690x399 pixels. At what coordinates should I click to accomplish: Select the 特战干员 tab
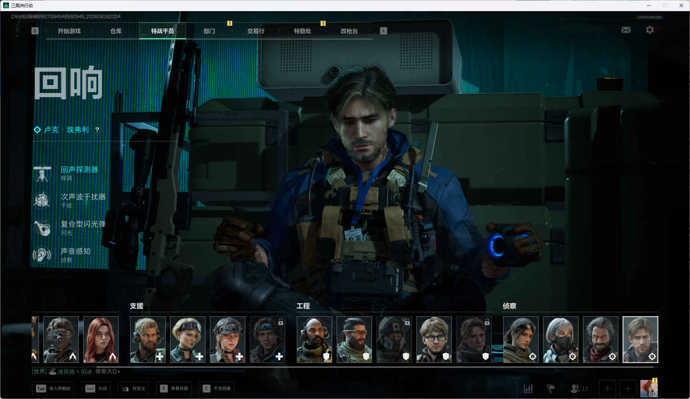163,31
